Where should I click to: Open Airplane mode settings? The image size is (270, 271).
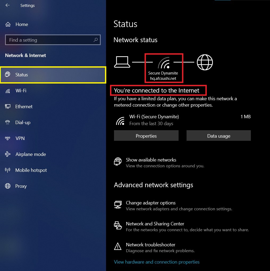click(31, 154)
